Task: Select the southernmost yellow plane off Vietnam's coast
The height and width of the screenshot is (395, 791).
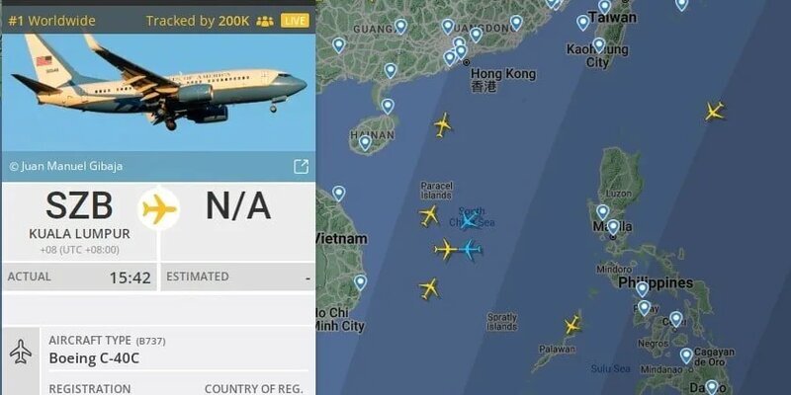Action: [429, 288]
